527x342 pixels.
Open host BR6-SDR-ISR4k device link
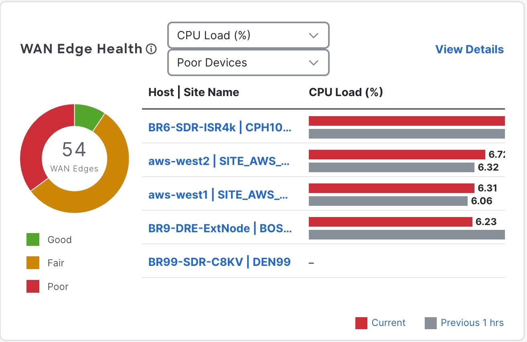(x=220, y=128)
